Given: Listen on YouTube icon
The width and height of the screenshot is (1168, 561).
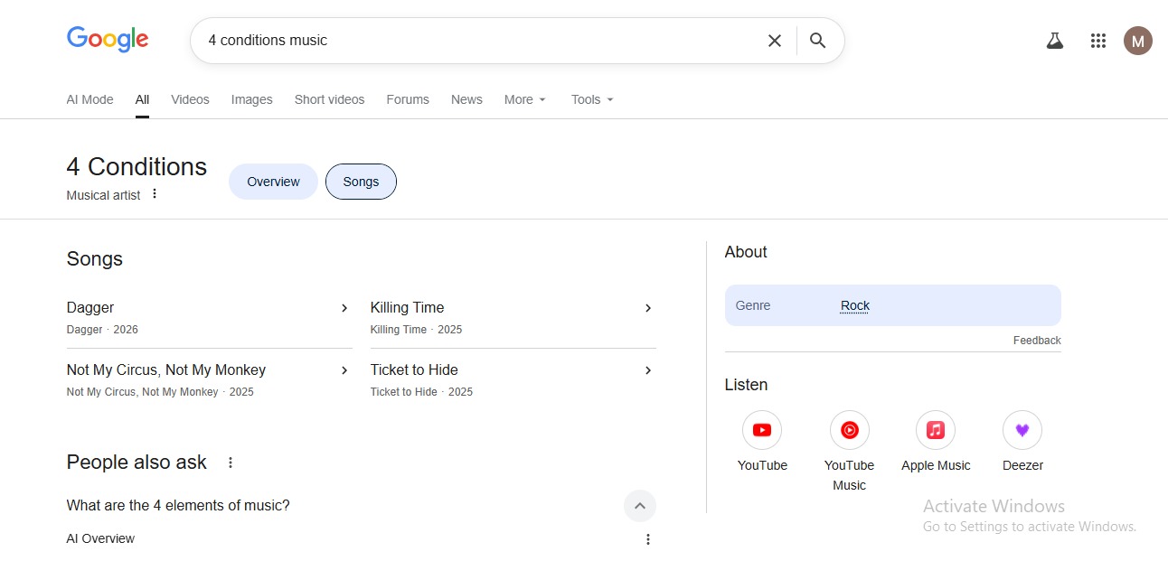Looking at the screenshot, I should click(x=762, y=430).
